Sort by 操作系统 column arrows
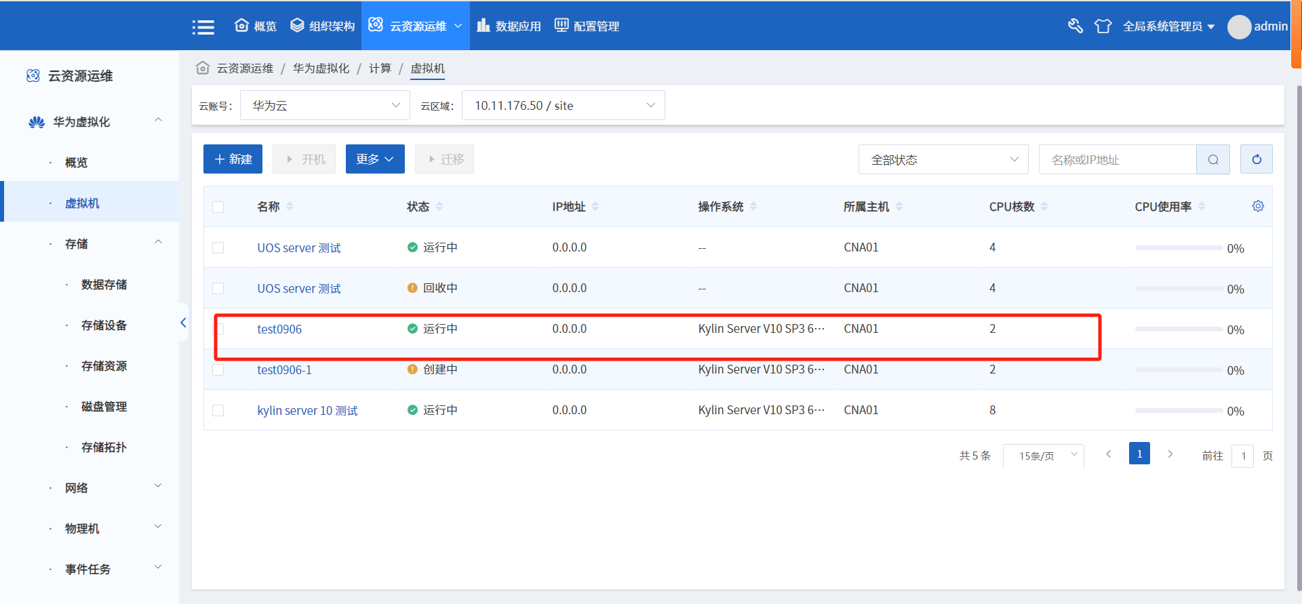The image size is (1302, 604). [x=753, y=206]
